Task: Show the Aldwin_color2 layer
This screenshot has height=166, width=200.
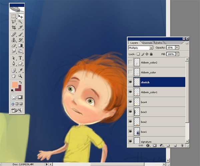Action: point(130,62)
